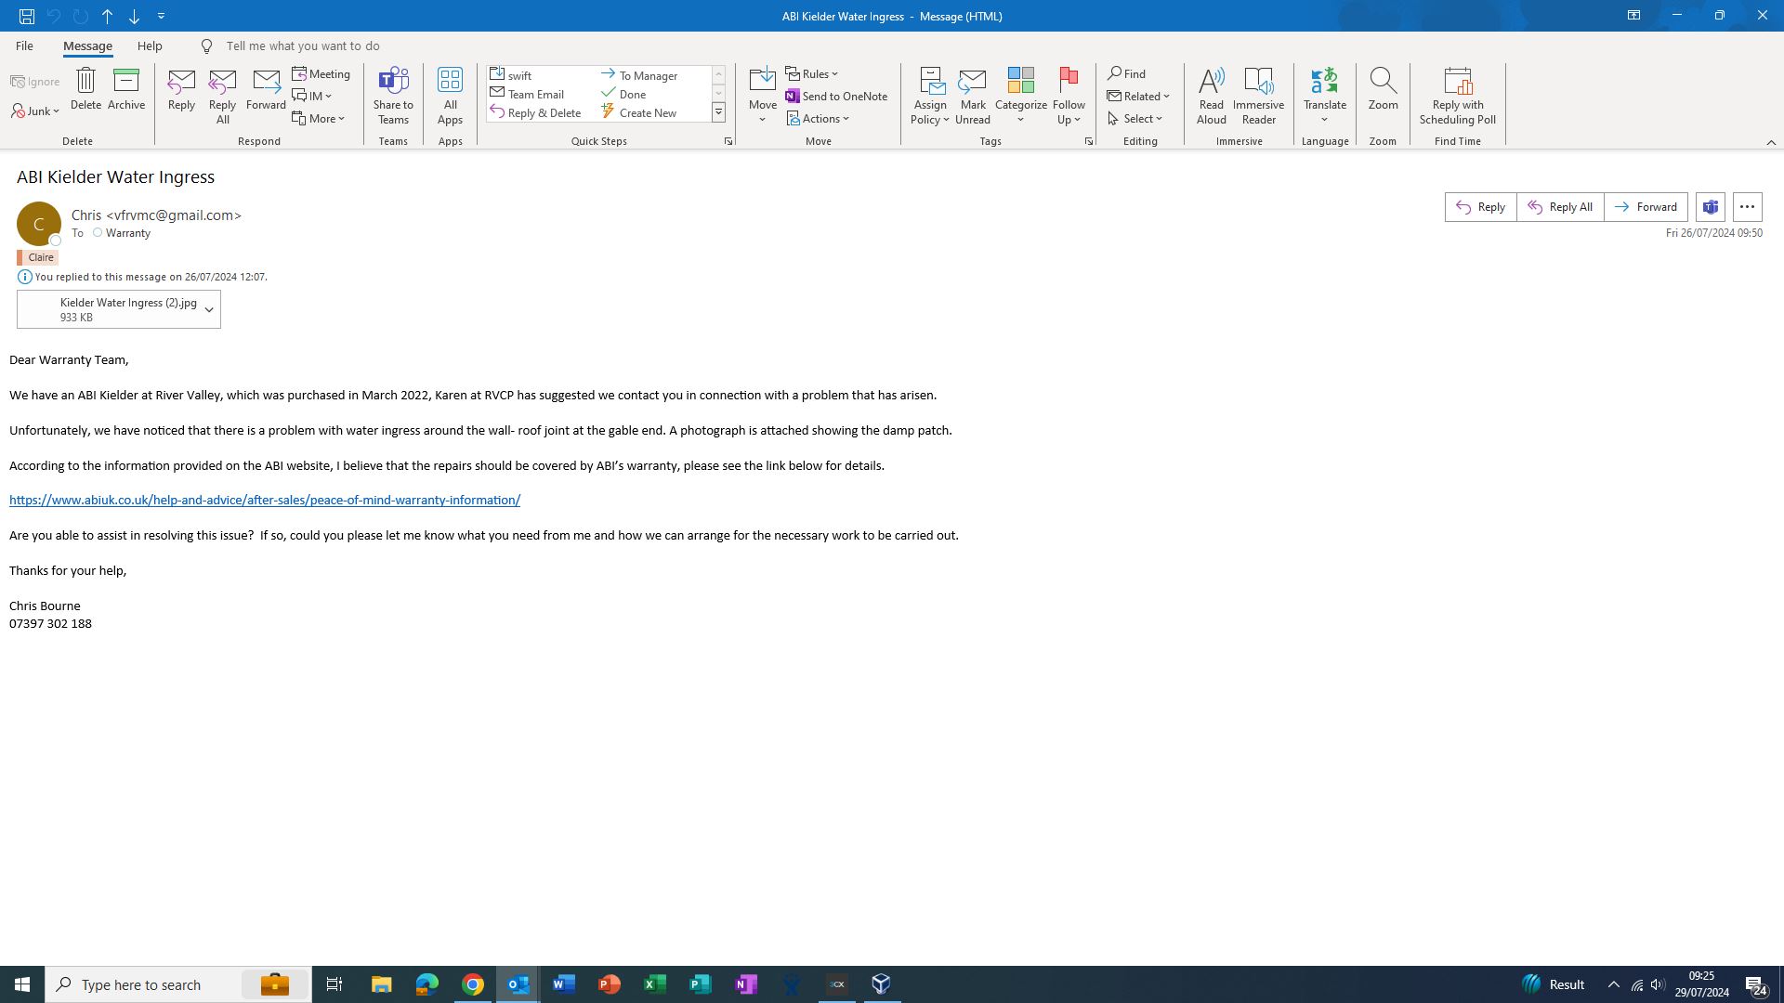Open Read Aloud feature
This screenshot has height=1003, width=1784.
pos(1211,82)
